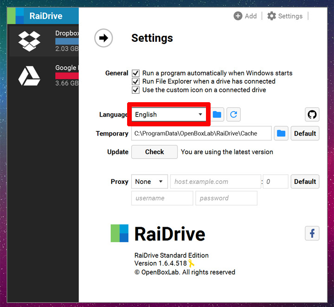Click the OpenBoxLab All rights reserved text
334x307 pixels.
coord(185,272)
